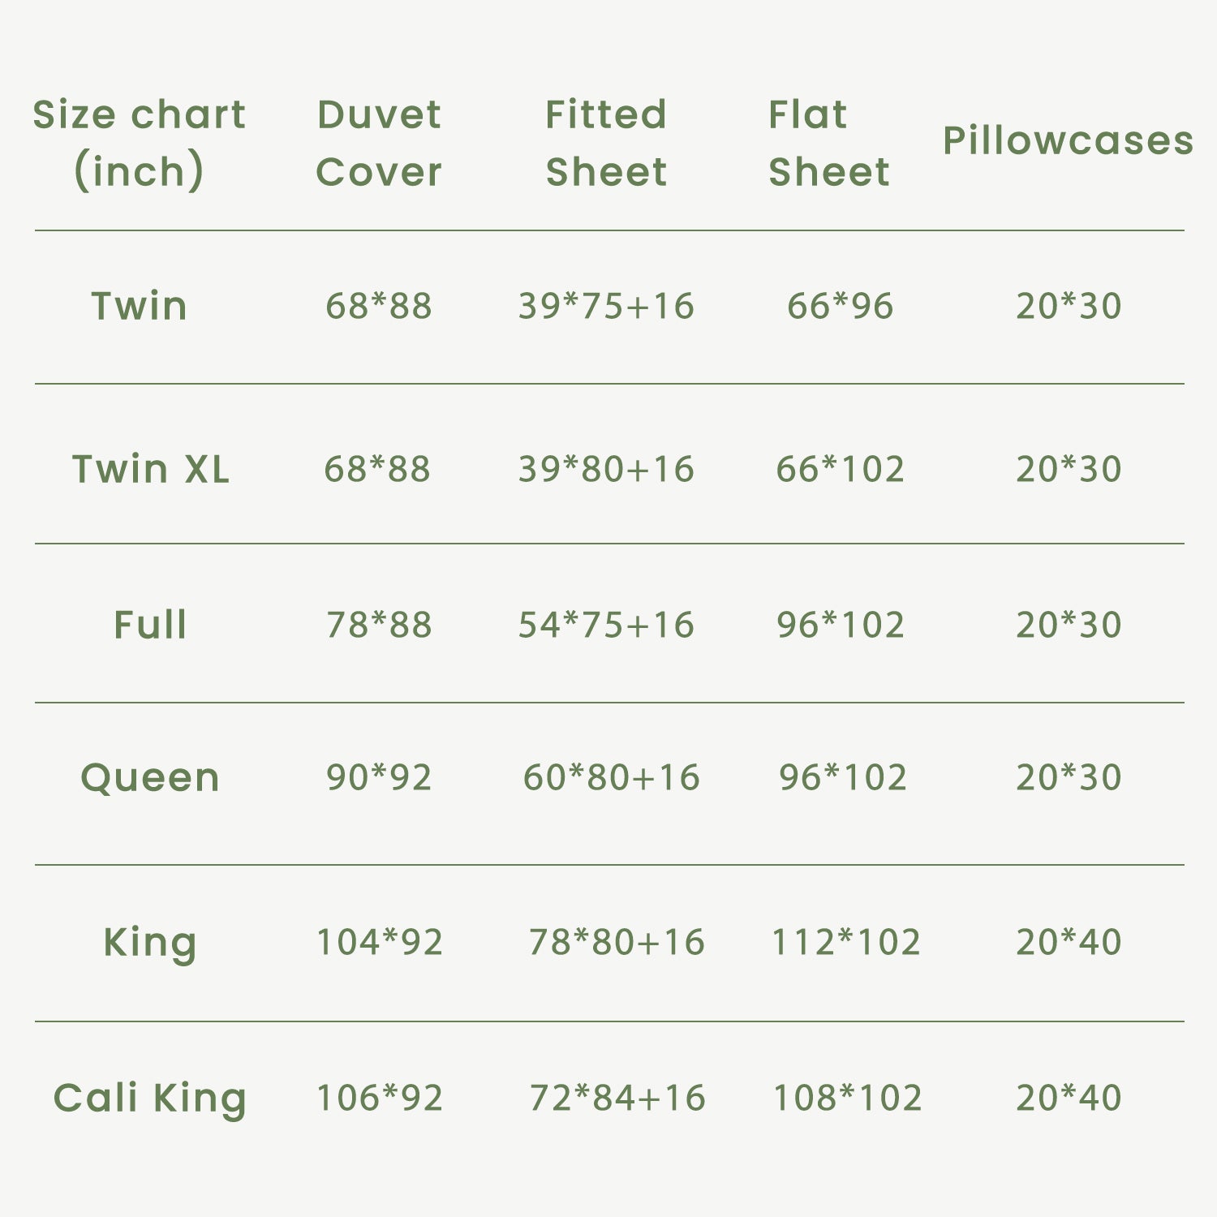This screenshot has height=1217, width=1217.
Task: Select King duvet cover size 104*92
Action: pos(379,942)
